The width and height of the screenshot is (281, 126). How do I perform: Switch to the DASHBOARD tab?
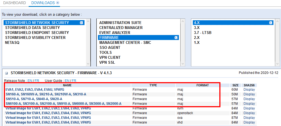[14, 3]
